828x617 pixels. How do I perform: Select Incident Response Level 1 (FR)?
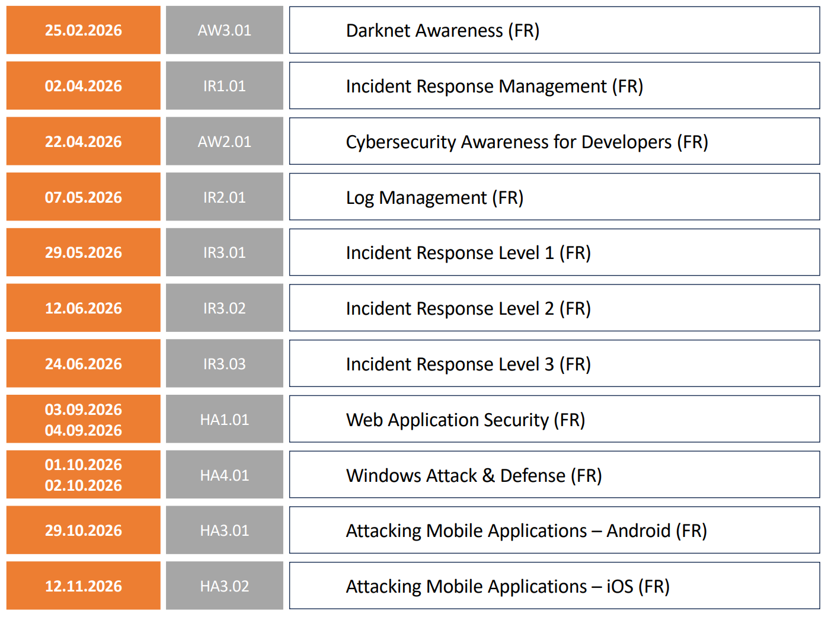(468, 253)
